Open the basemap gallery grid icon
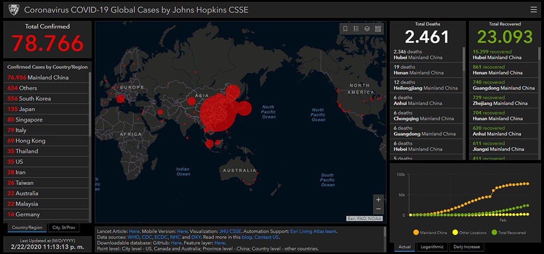The image size is (544, 254). [x=378, y=29]
